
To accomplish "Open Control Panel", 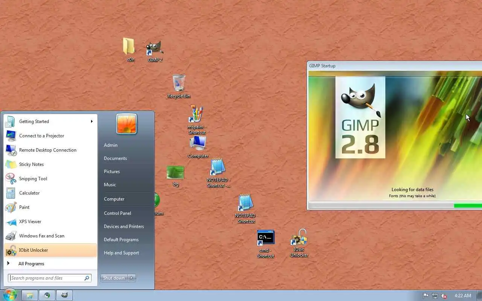I will pos(127,213).
